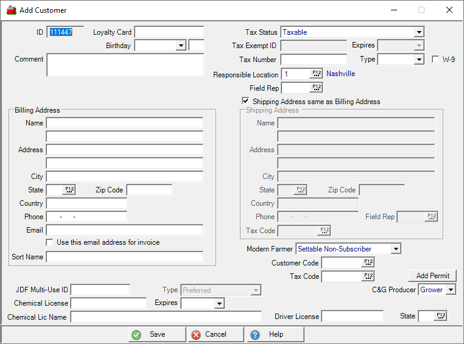Screen dimensions: 464x344
Task: Click the F12 lookup button for Responsible Location
Action: pyautogui.click(x=316, y=74)
